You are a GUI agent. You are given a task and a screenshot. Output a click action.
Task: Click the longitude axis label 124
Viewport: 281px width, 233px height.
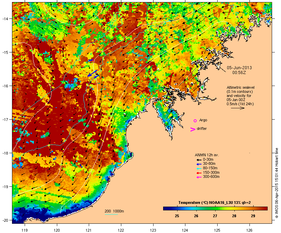185,230
